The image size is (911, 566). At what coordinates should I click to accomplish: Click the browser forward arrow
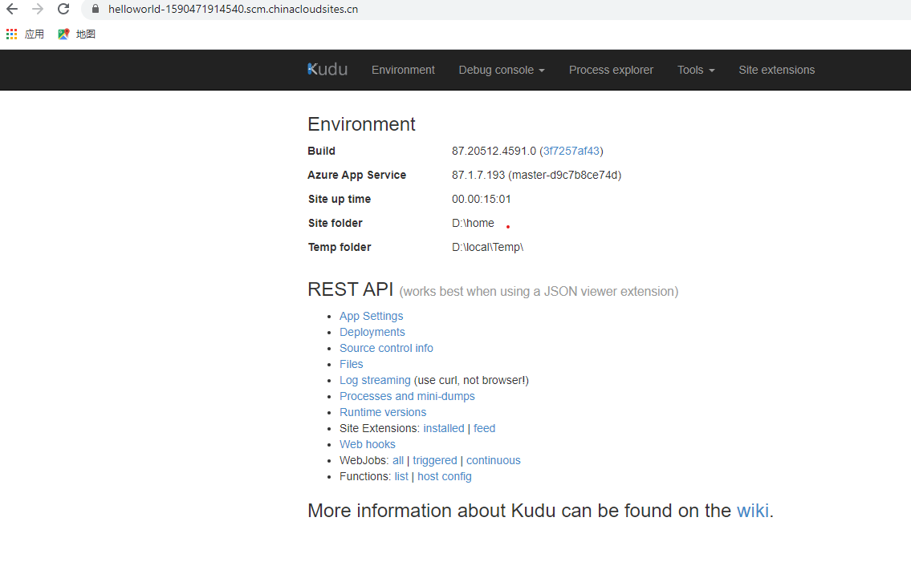[x=38, y=10]
